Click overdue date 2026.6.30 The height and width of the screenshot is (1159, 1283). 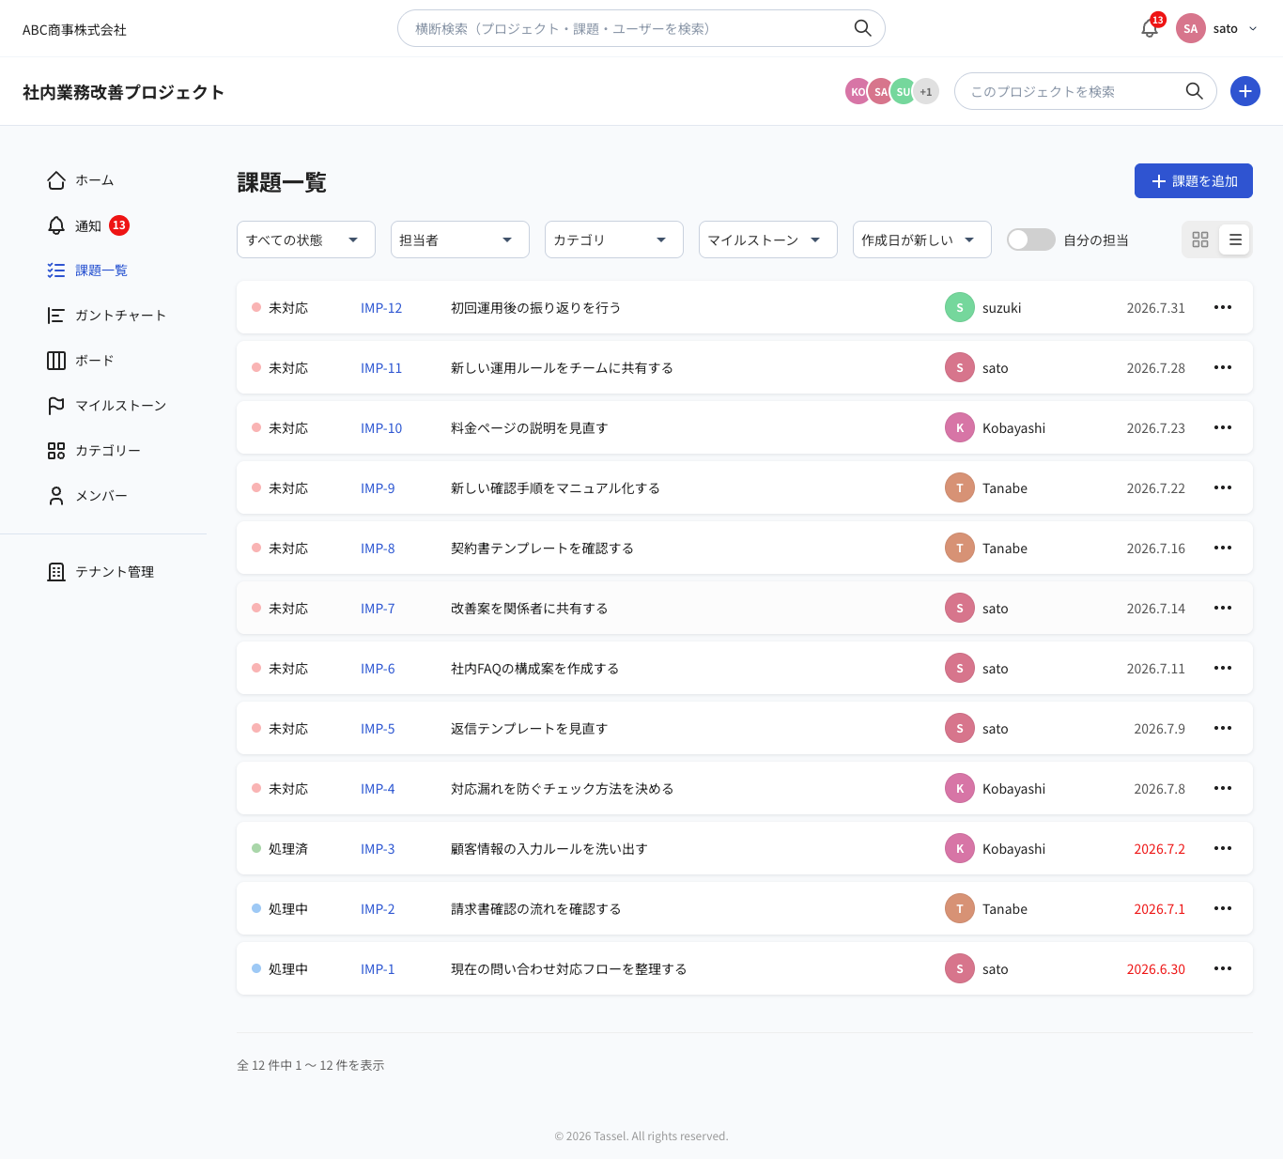point(1155,969)
